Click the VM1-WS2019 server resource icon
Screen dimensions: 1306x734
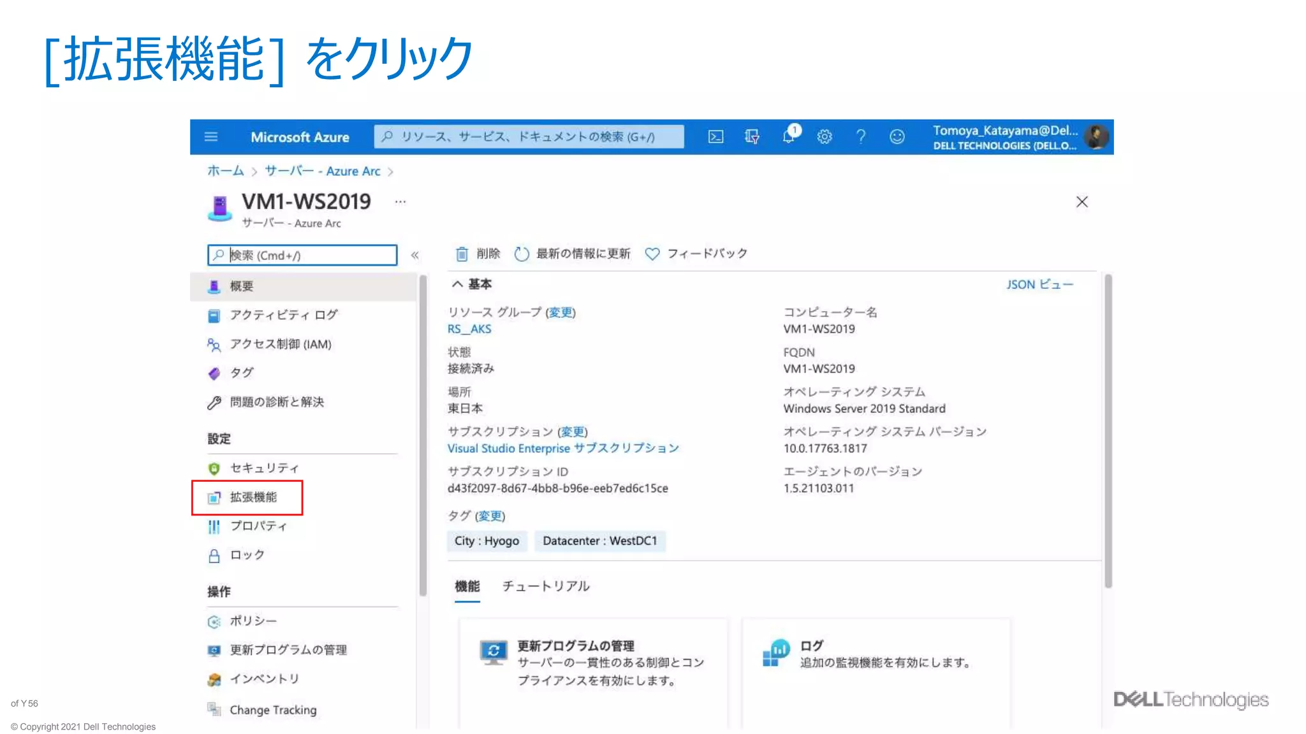click(220, 208)
